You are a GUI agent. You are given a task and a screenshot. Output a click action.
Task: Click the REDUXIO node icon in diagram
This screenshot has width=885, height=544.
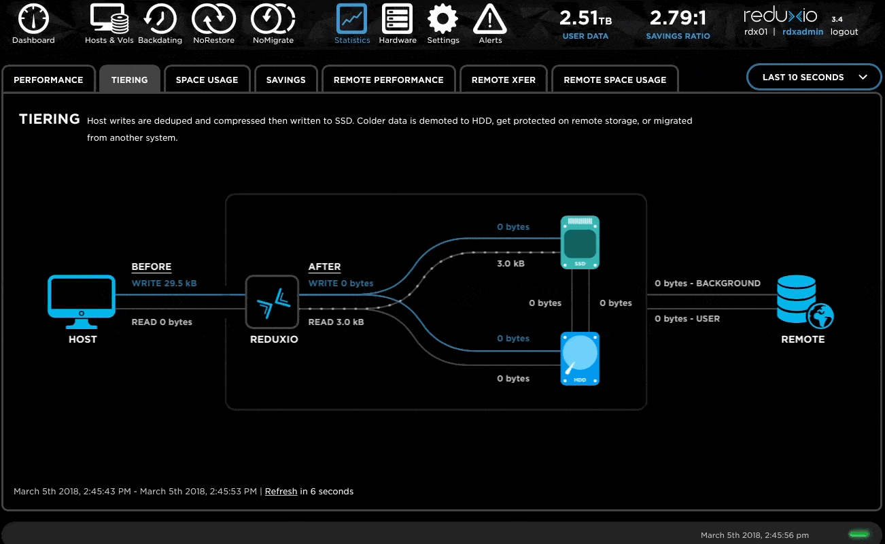(273, 303)
